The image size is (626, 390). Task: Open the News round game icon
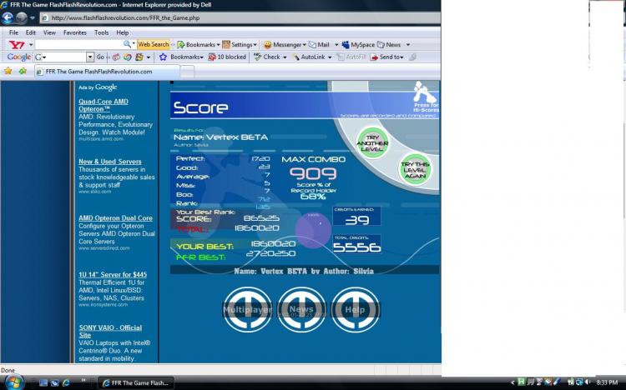coord(301,309)
